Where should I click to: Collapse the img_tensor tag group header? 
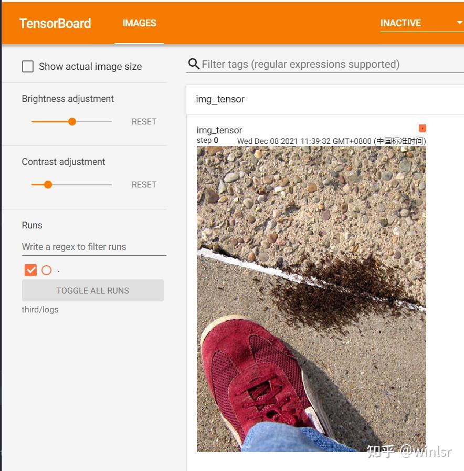point(325,99)
